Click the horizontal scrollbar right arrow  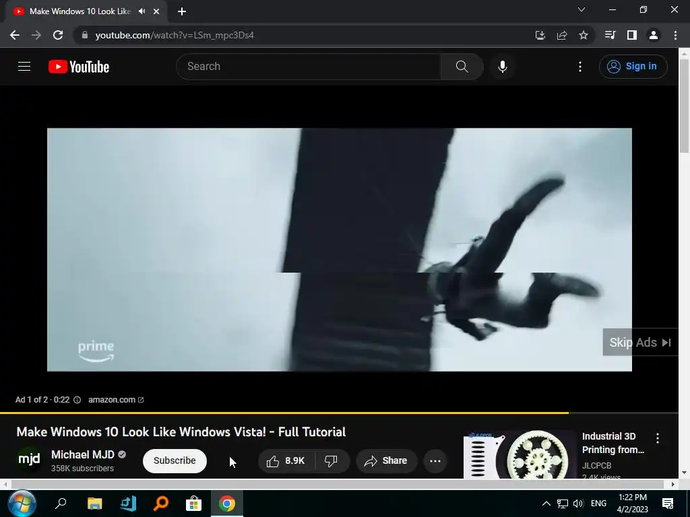tap(673, 484)
